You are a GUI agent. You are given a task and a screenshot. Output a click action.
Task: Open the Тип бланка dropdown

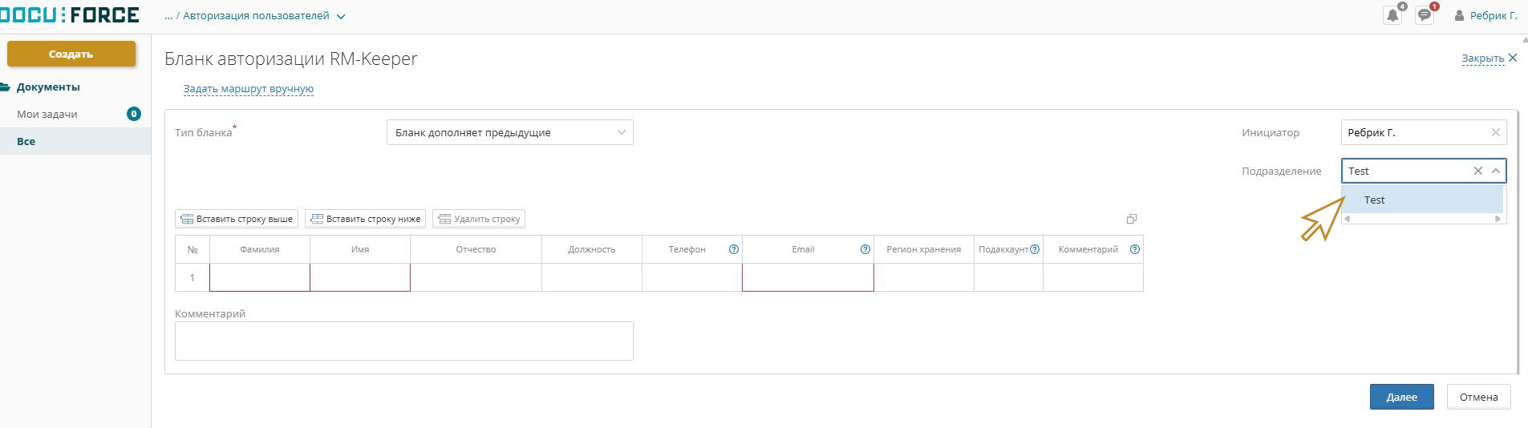point(509,132)
